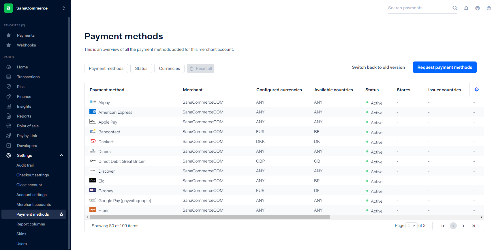The width and height of the screenshot is (494, 250).
Task: Click the Reset all button
Action: pos(200,68)
